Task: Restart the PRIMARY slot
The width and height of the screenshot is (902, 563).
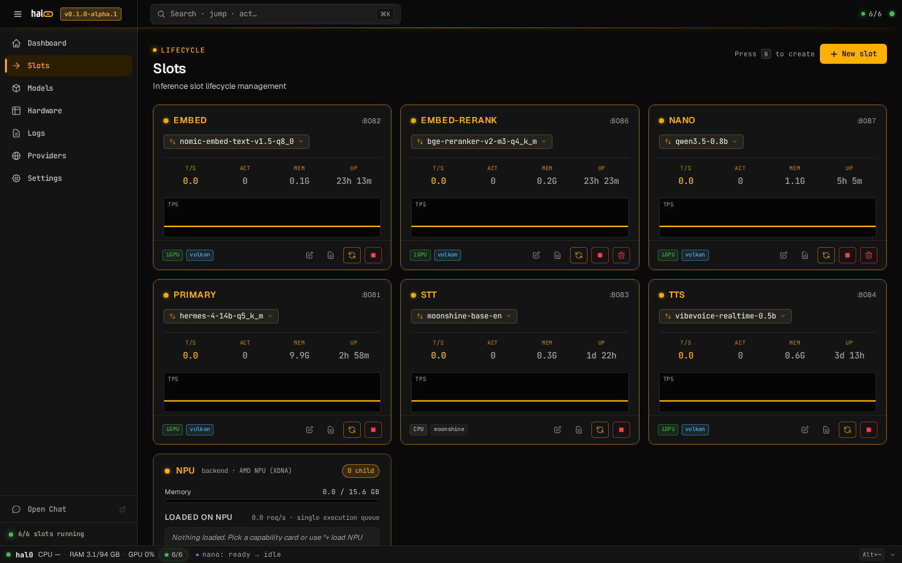Action: coord(352,430)
